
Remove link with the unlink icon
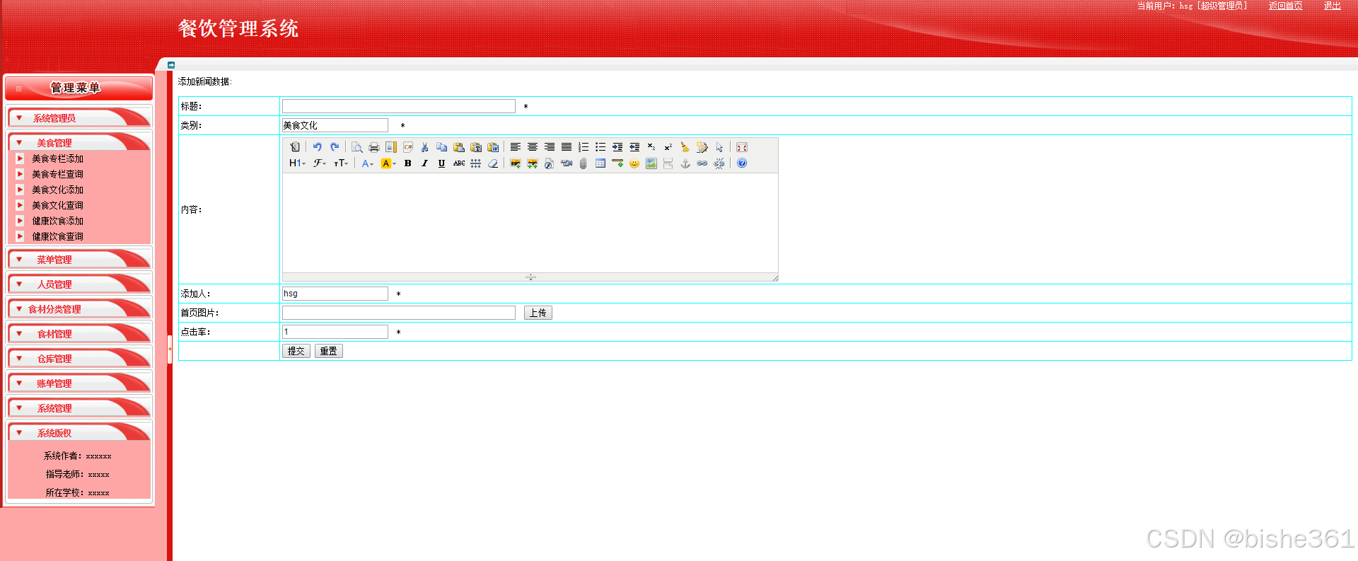(719, 163)
